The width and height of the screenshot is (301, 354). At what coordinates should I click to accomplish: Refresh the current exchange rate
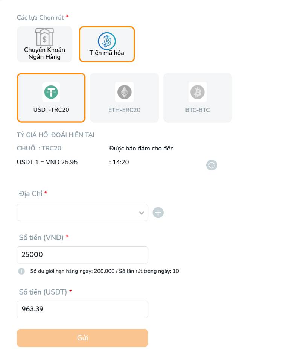point(212,165)
